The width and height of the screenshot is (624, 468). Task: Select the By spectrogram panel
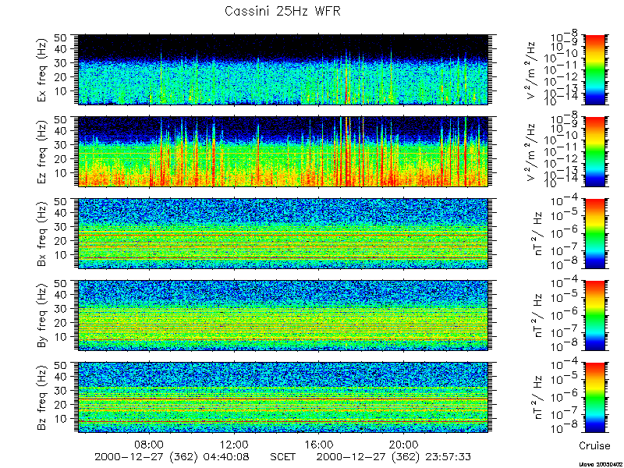click(283, 316)
